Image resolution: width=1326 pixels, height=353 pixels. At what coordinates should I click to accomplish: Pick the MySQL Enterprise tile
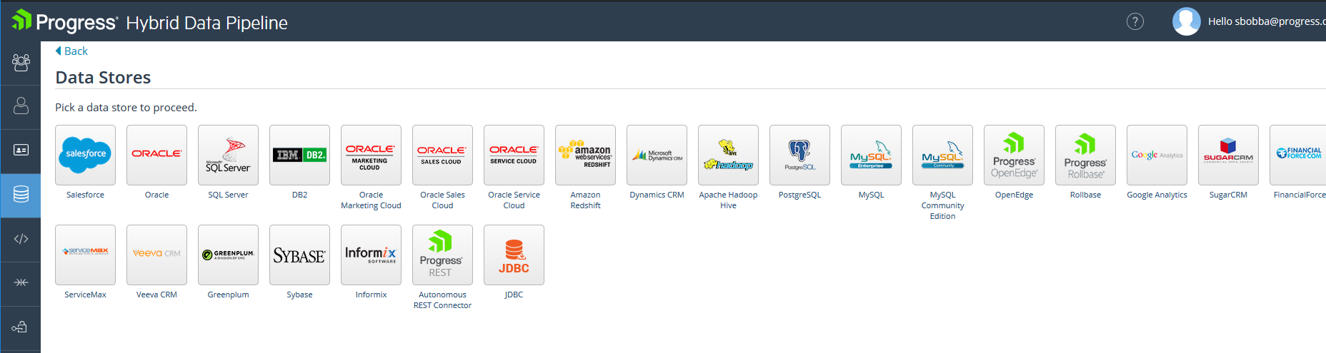click(x=871, y=155)
